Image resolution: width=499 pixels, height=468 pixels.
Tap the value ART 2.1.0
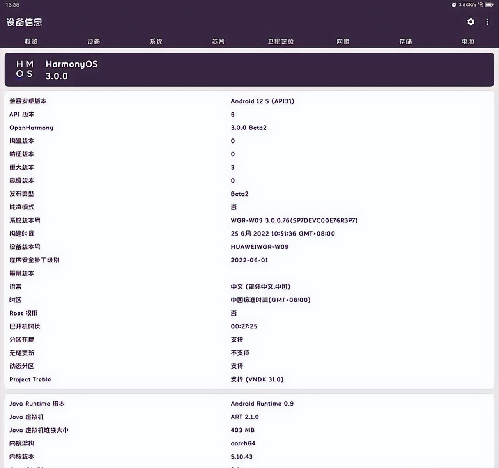tap(244, 417)
